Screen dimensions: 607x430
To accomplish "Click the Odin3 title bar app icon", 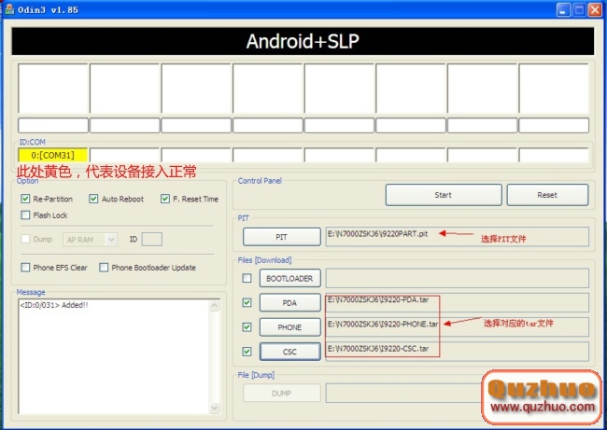I will point(8,9).
